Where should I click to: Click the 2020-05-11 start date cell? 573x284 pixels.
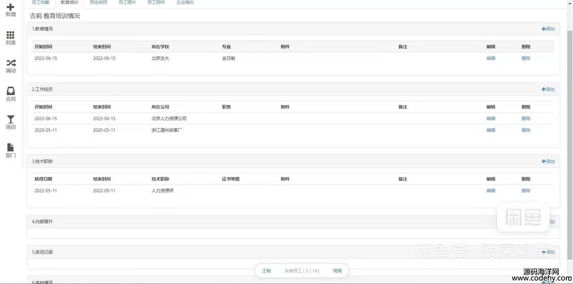tap(46, 130)
